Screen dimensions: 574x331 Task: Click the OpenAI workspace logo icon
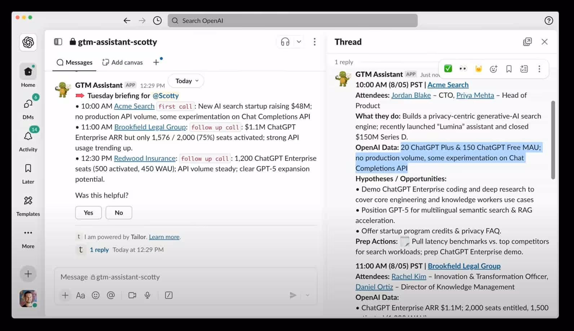pyautogui.click(x=28, y=42)
